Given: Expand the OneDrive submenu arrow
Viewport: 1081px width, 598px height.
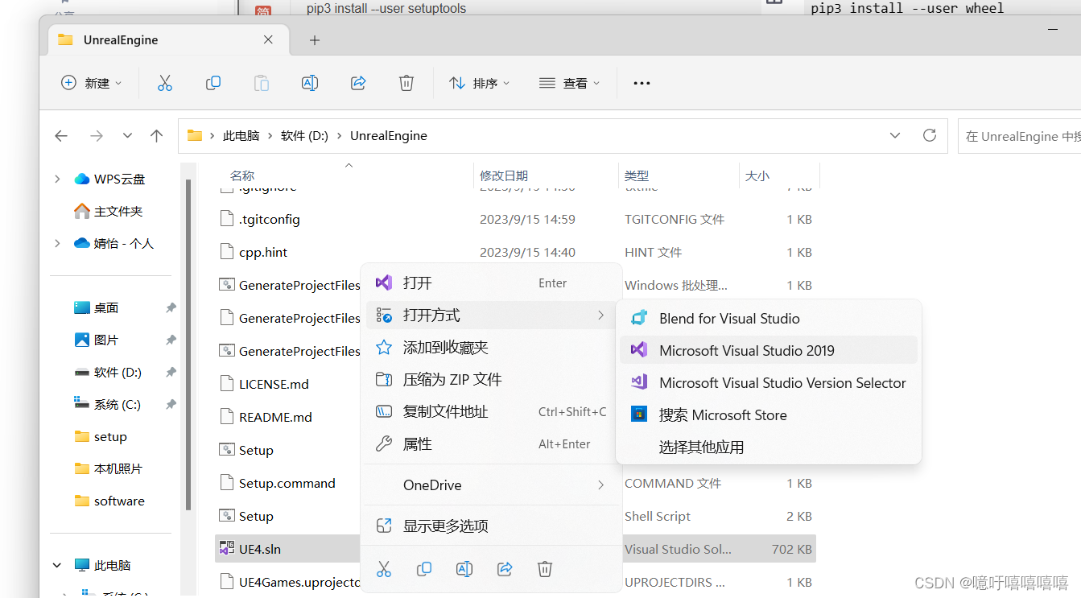Looking at the screenshot, I should coord(600,485).
